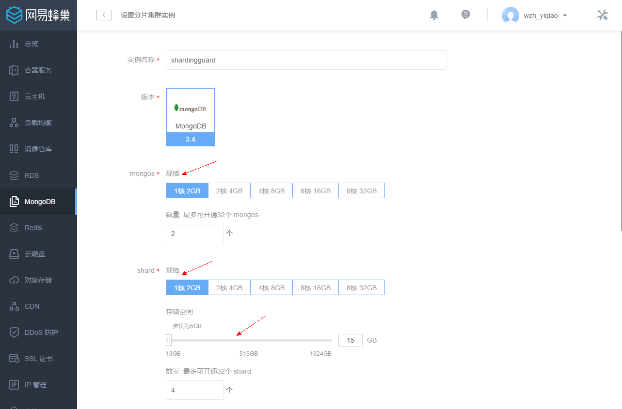Open SSL 证书 in the sidebar
This screenshot has height=409, width=622.
[x=38, y=359]
